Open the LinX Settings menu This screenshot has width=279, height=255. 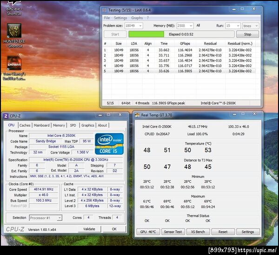point(120,18)
